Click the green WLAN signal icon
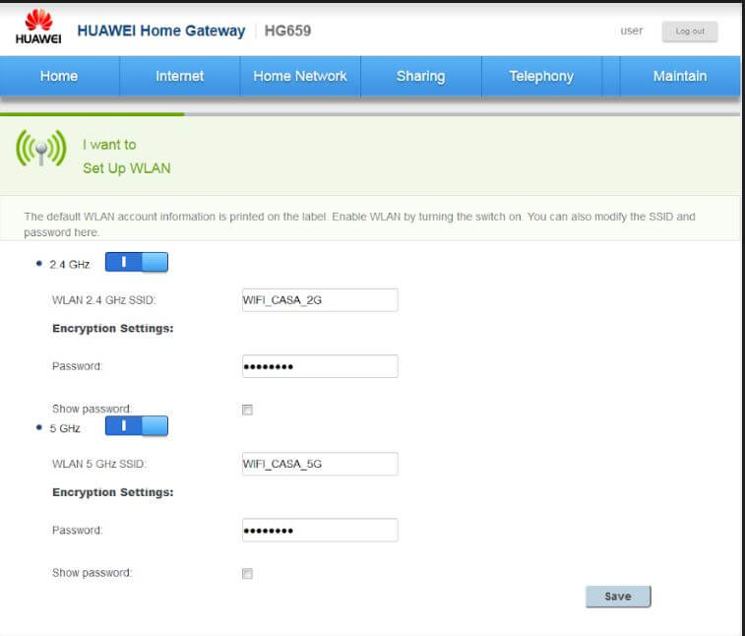745x636 pixels. point(40,150)
